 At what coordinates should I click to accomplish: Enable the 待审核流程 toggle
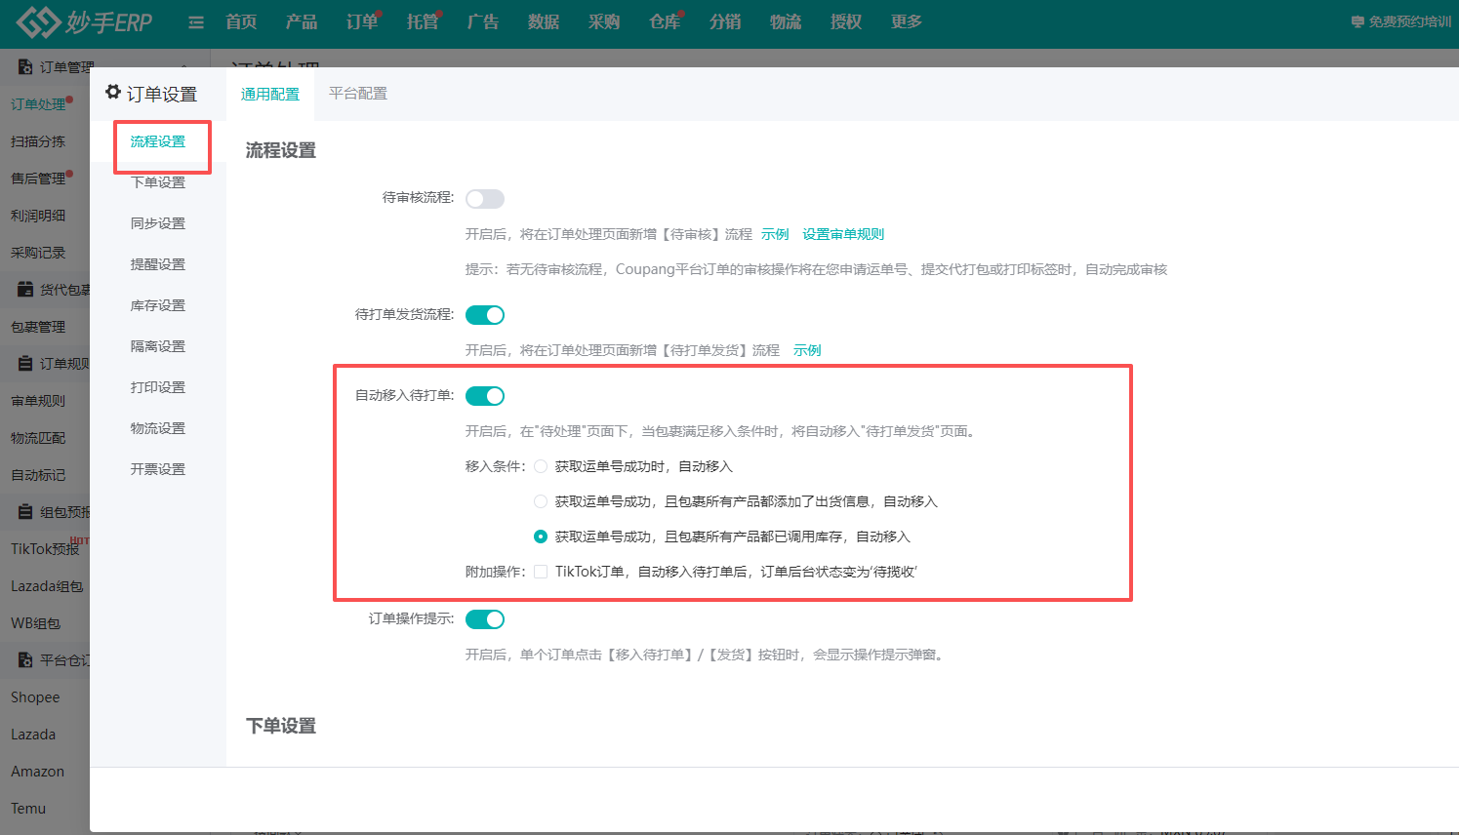click(x=484, y=197)
